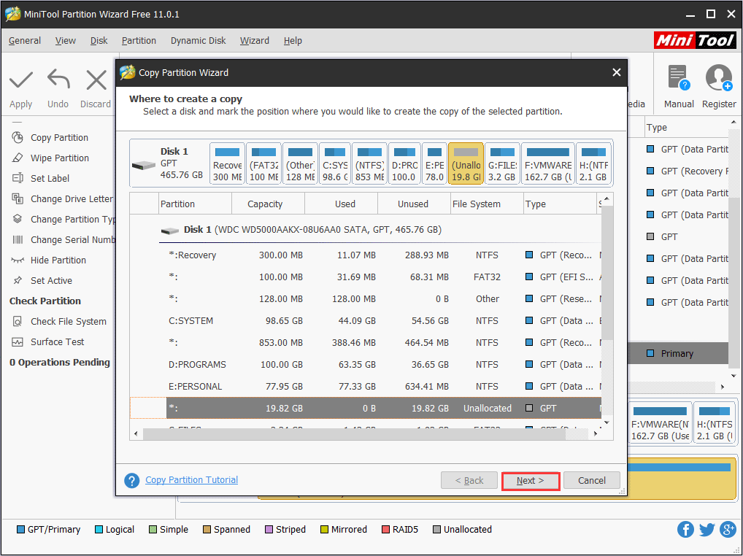Click the Discard X icon

click(96, 80)
